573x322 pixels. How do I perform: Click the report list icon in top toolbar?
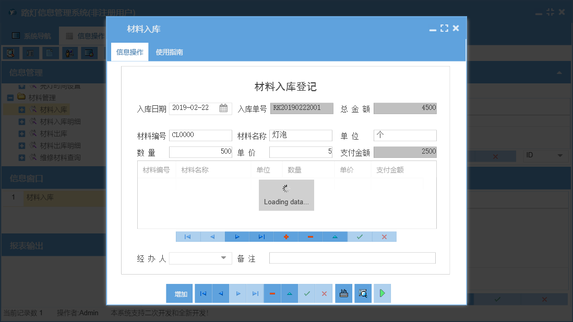pyautogui.click(x=30, y=53)
